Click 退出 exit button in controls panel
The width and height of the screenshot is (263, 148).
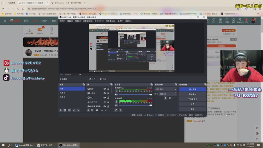coord(193,109)
